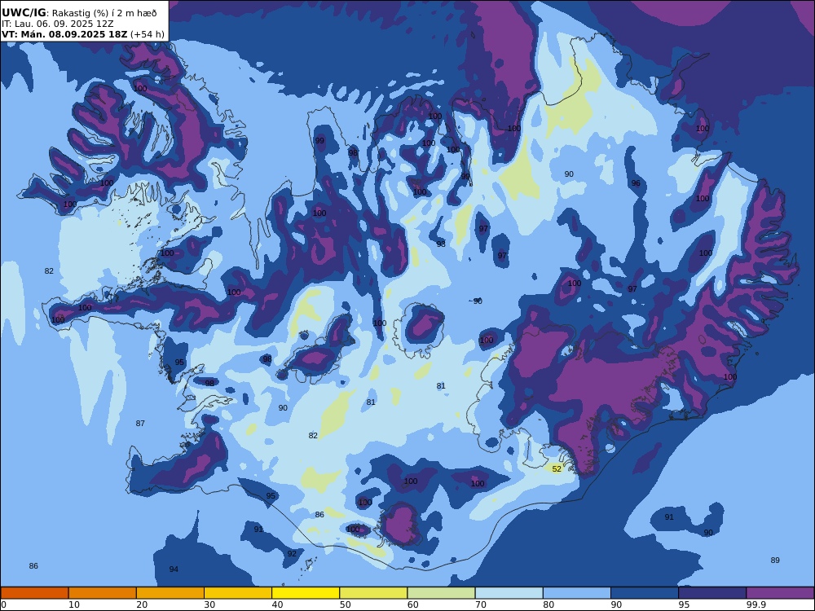
Task: Click the '89' humidity value on the map
Action: tap(775, 560)
